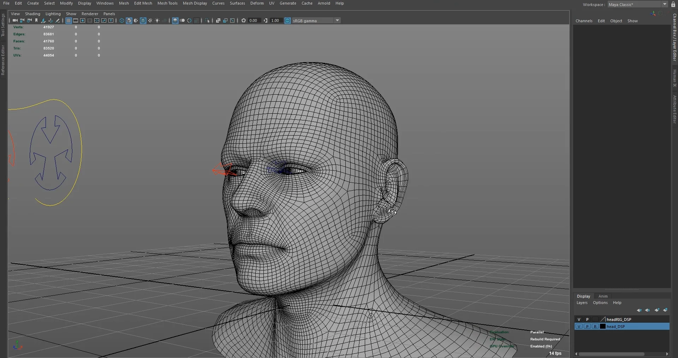Viewport: 678px width, 358px height.
Task: Open the Mesh Tools menu
Action: coord(167,3)
